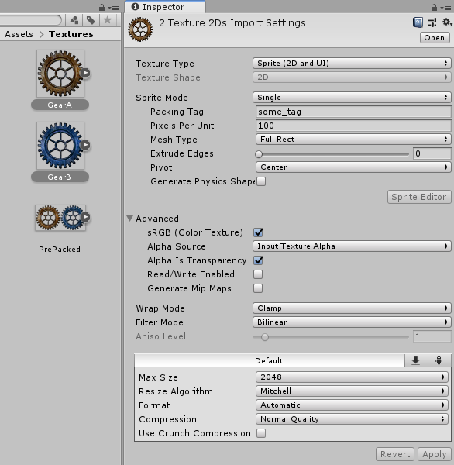This screenshot has height=465, width=454.
Task: Open the Filter Mode dropdown
Action: coord(352,322)
